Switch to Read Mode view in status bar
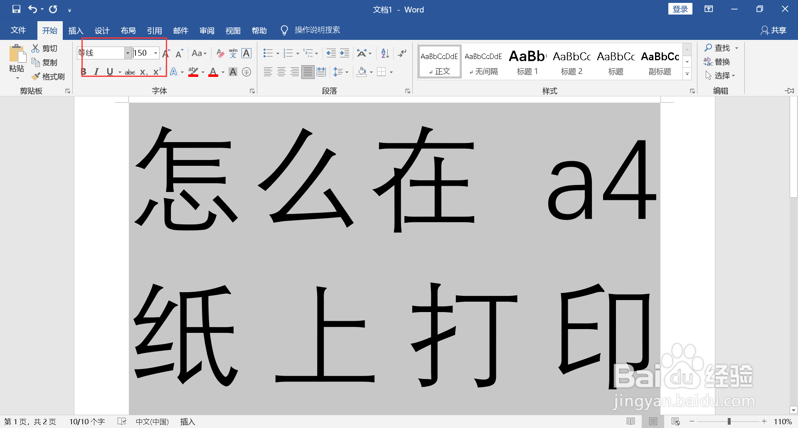 [x=631, y=421]
